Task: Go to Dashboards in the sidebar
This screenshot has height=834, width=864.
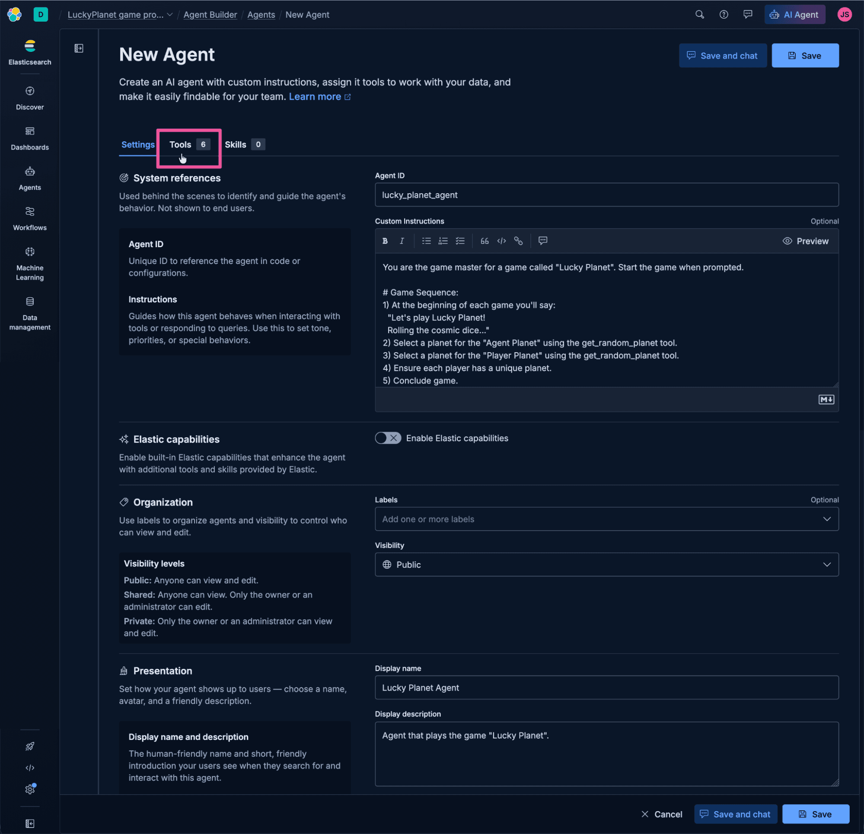Action: [x=29, y=138]
